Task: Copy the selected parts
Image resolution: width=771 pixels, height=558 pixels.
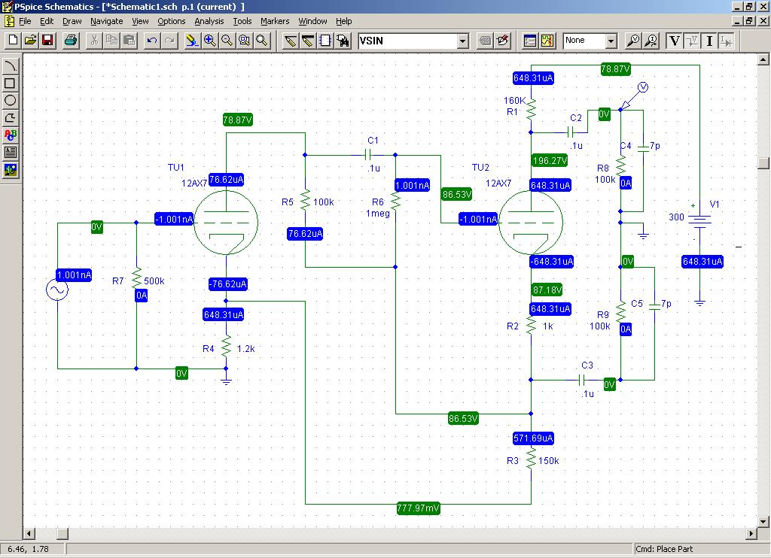Action: tap(112, 41)
